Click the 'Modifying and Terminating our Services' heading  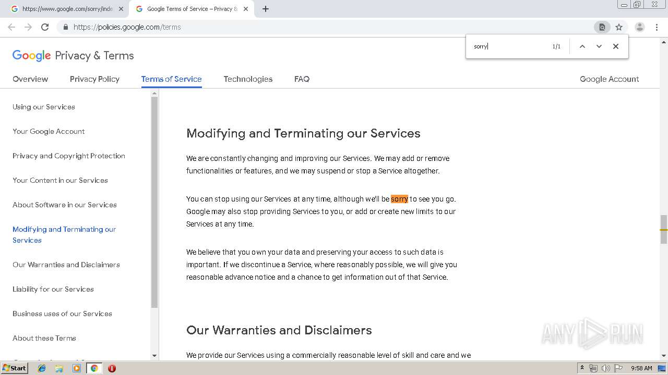coord(303,133)
